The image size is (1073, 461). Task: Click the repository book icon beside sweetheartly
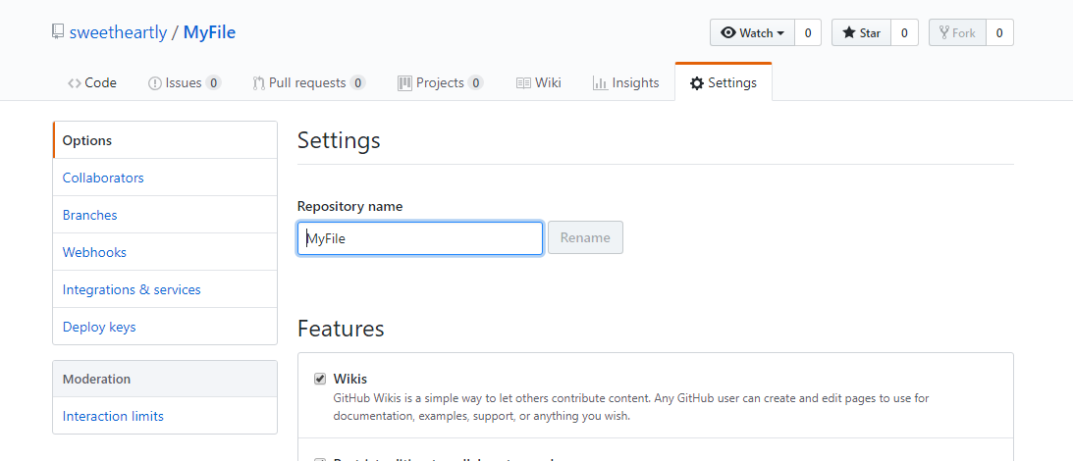(x=58, y=31)
